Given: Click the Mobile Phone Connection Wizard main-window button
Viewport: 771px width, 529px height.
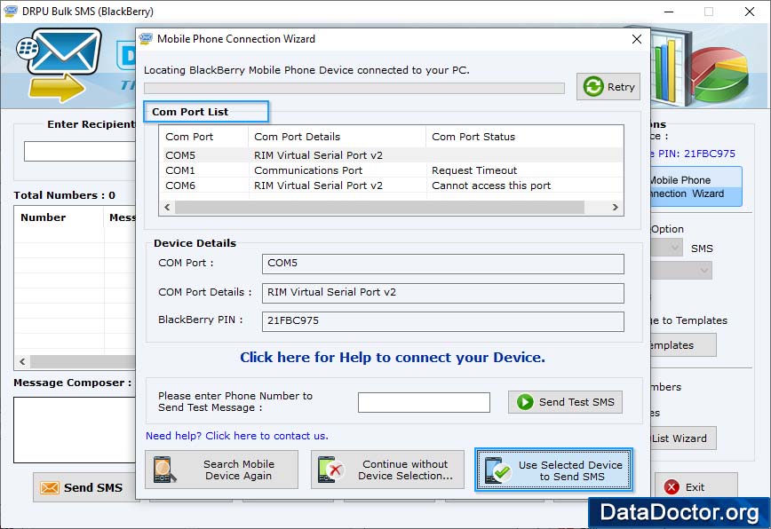Looking at the screenshot, I should pos(696,186).
